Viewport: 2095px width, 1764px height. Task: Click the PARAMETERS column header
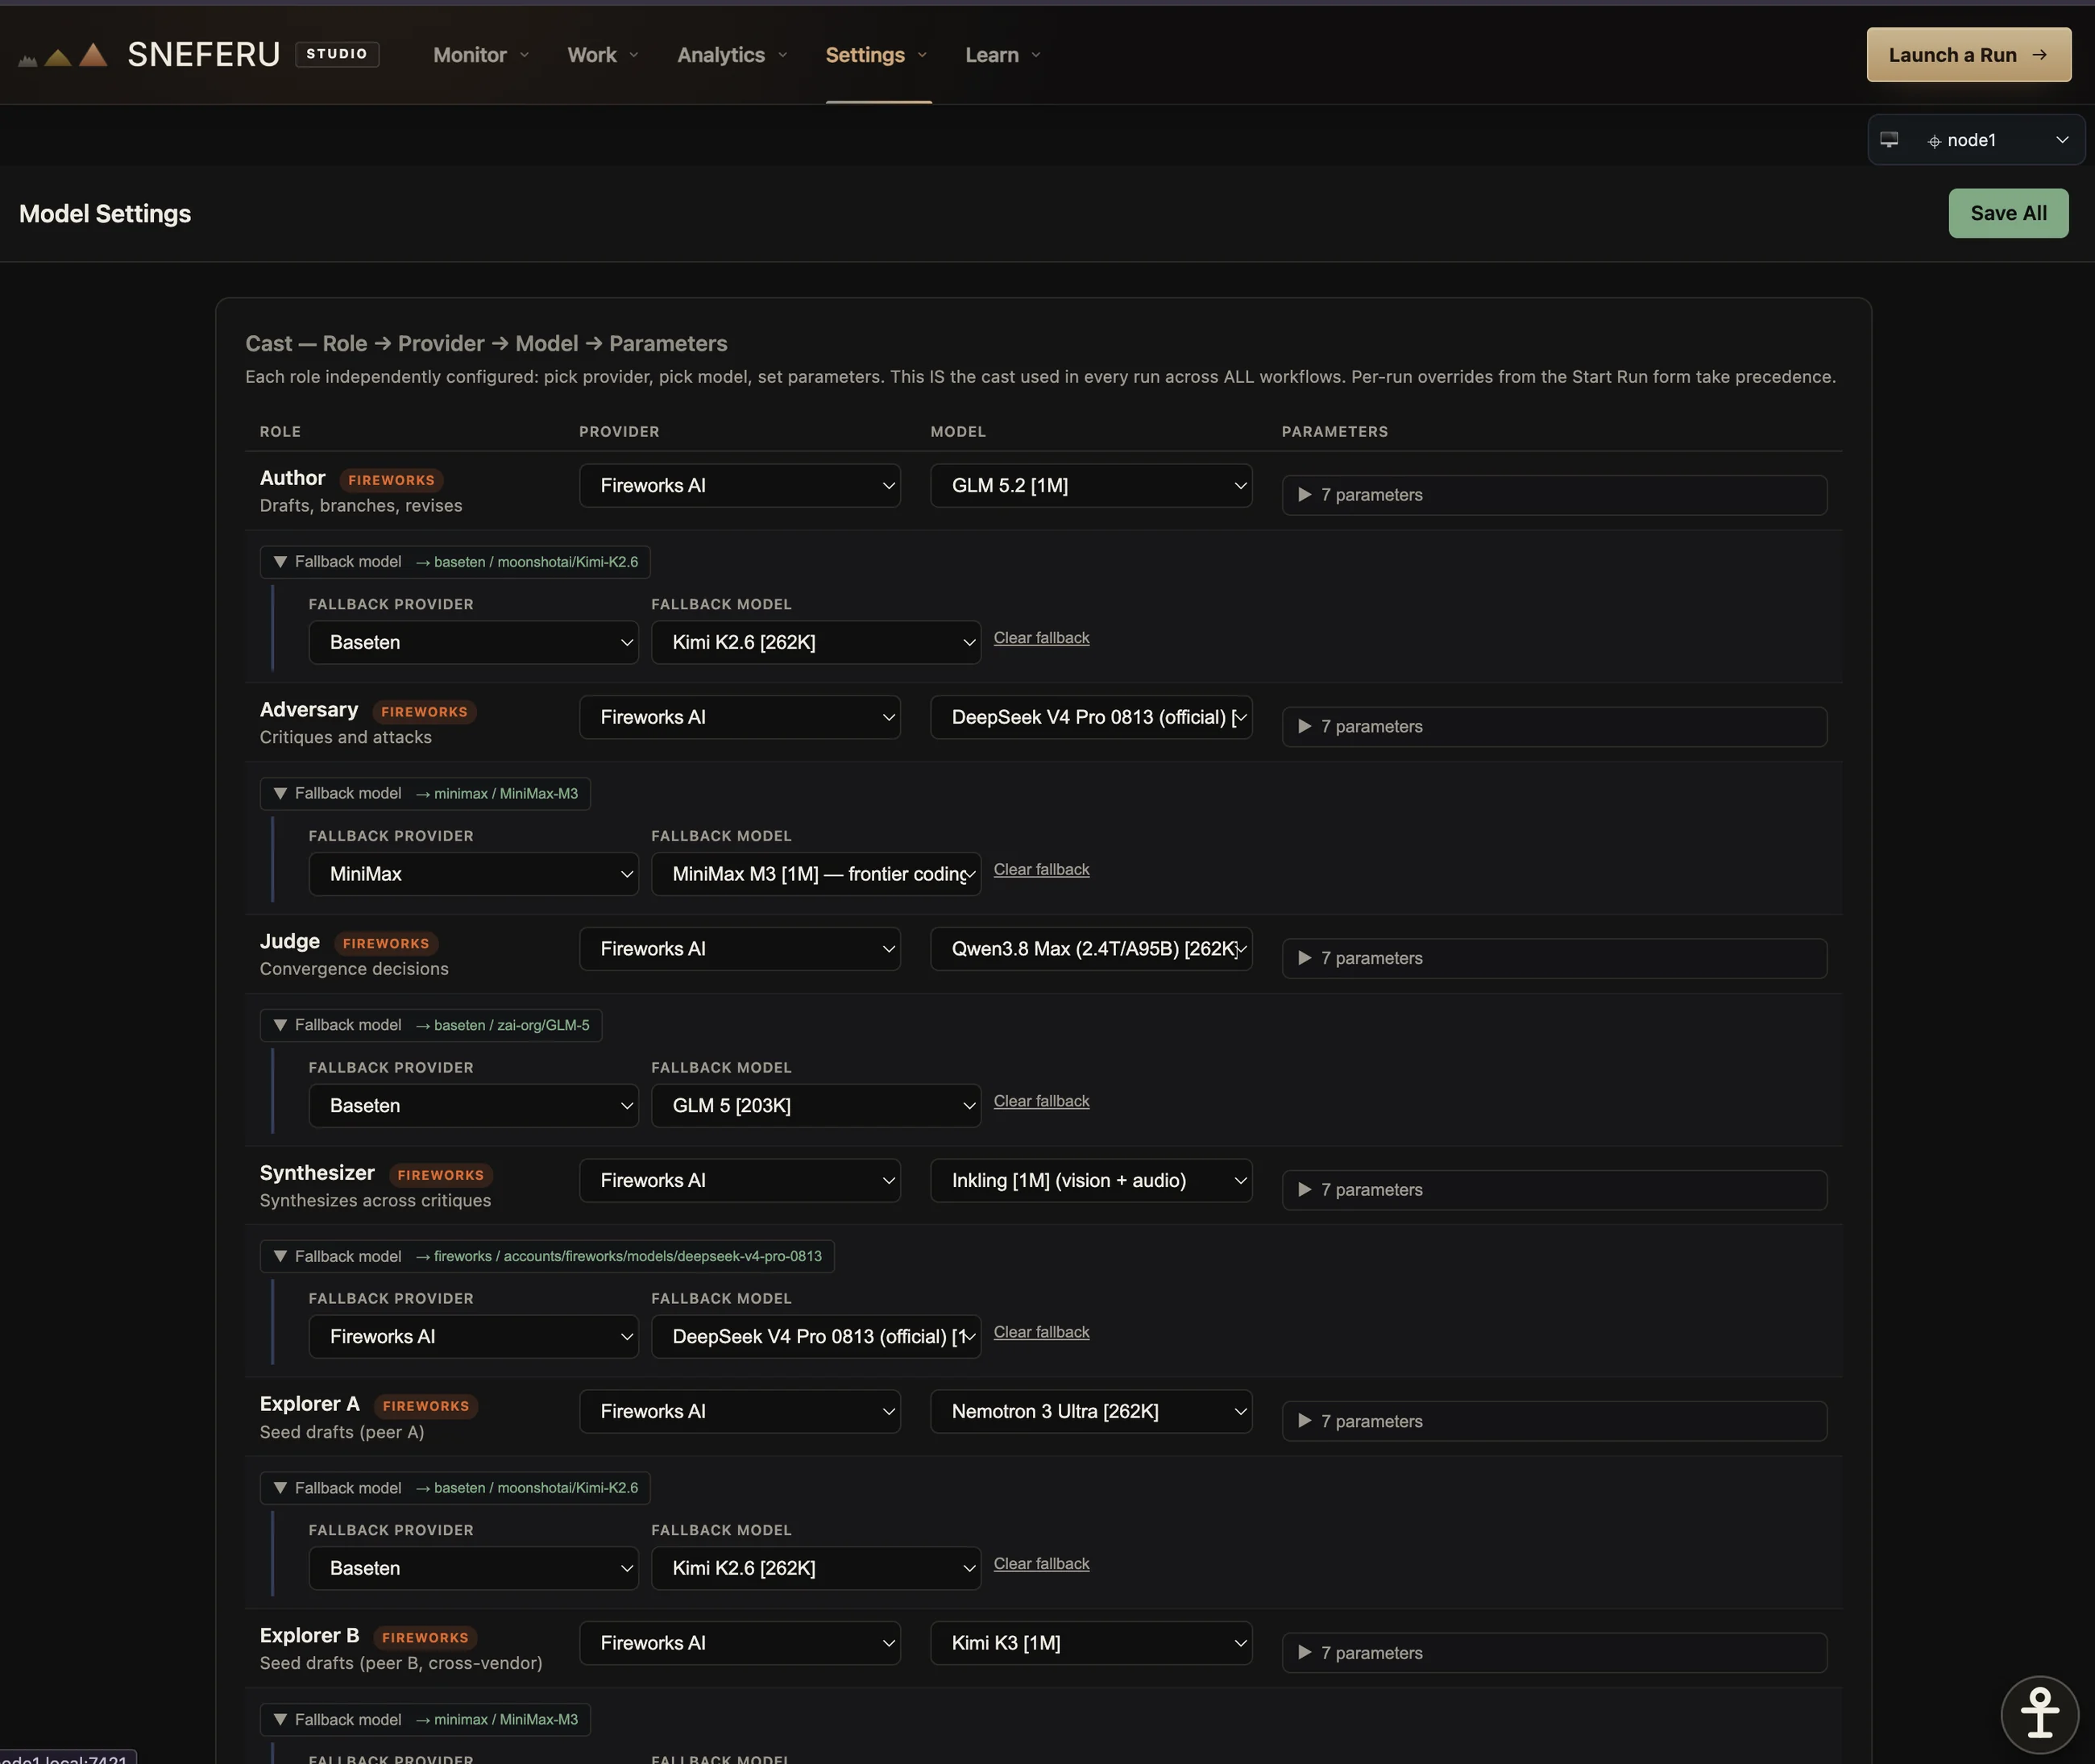[x=1334, y=432]
